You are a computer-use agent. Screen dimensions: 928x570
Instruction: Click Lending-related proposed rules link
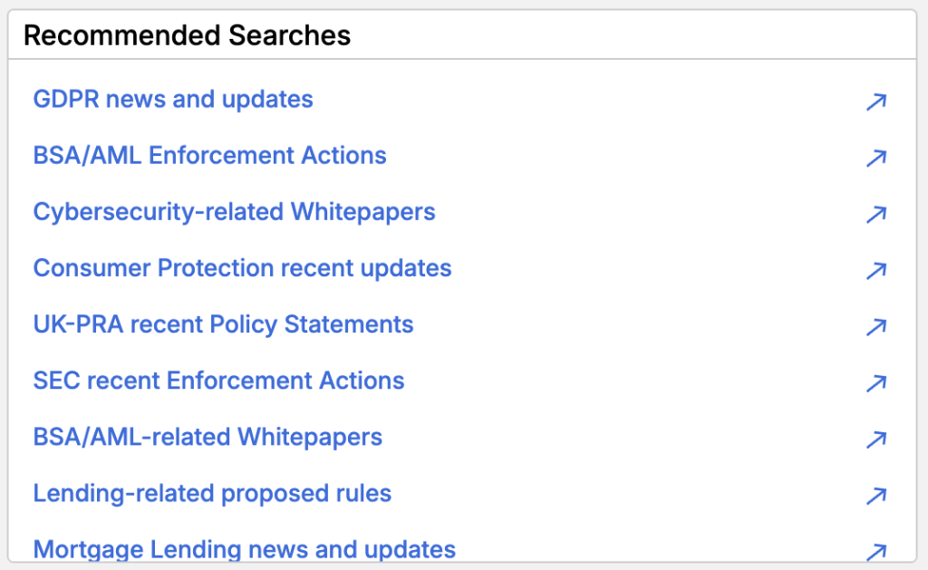[212, 493]
